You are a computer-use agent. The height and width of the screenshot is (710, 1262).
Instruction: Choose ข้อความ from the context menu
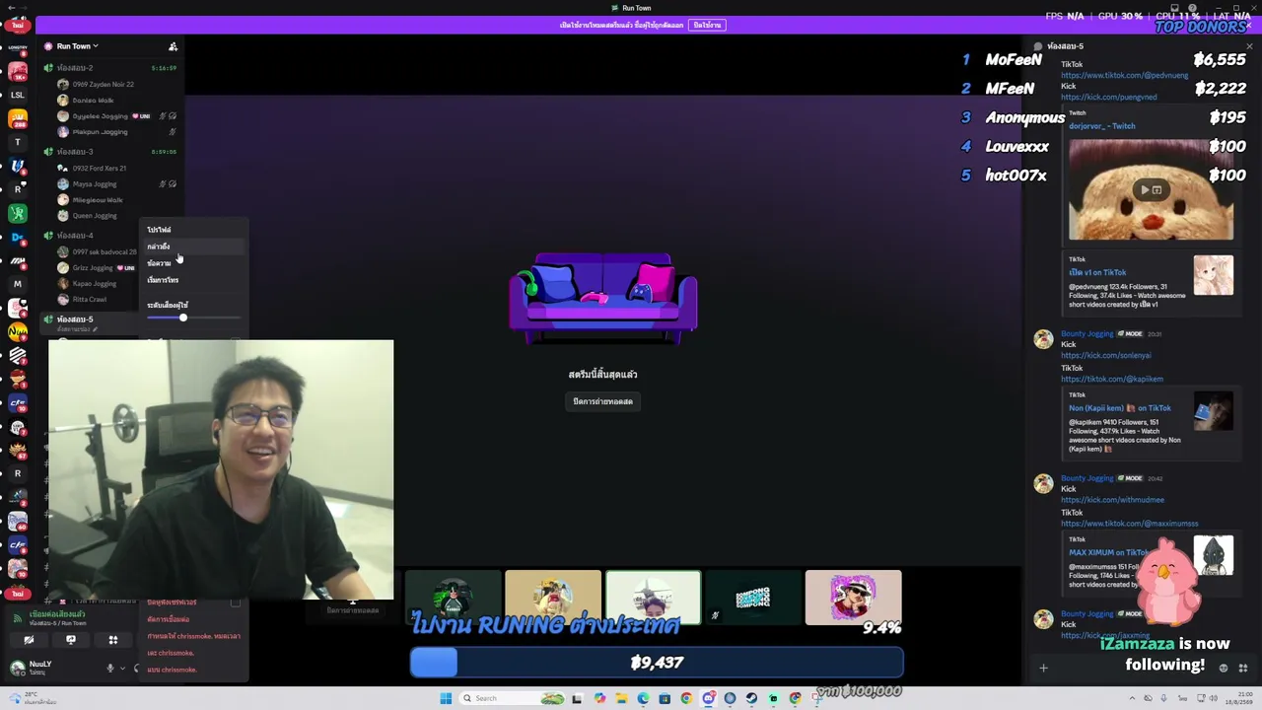193,263
